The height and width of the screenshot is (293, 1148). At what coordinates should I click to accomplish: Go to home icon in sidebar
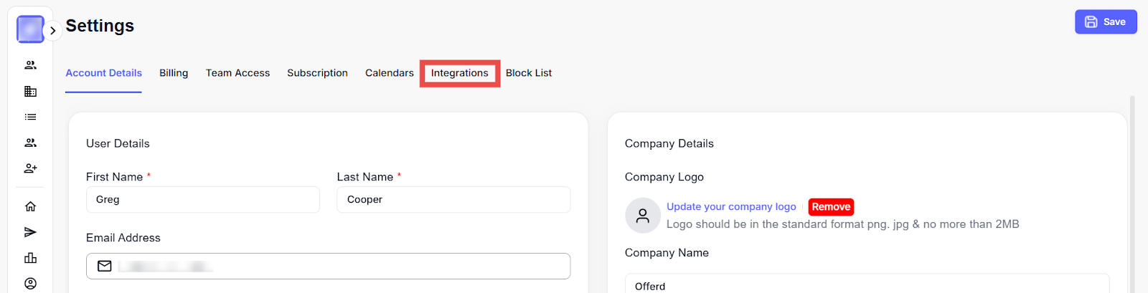30,206
